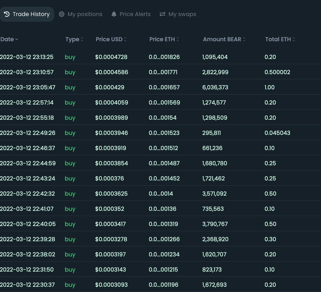321x292 pixels.
Task: Click amount 1,680,780
Action: point(215,163)
